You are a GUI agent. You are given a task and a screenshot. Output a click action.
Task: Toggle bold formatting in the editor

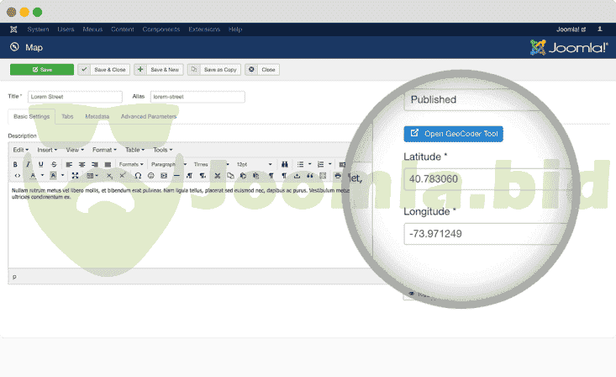15,164
